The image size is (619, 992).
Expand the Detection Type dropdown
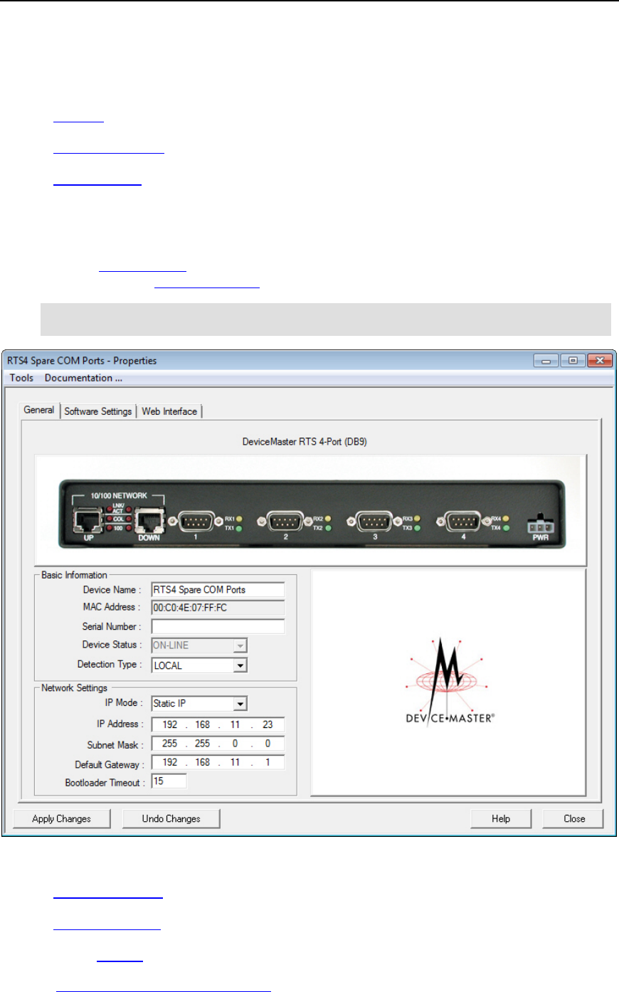(x=199, y=665)
